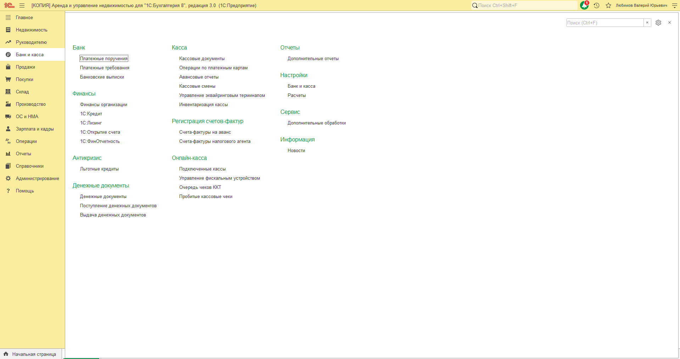Open Счета-фактуры на аванс link
This screenshot has width=680, height=359.
coord(205,132)
